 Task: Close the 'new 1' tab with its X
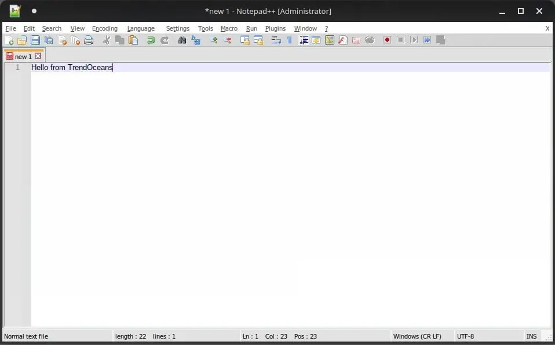pos(38,56)
